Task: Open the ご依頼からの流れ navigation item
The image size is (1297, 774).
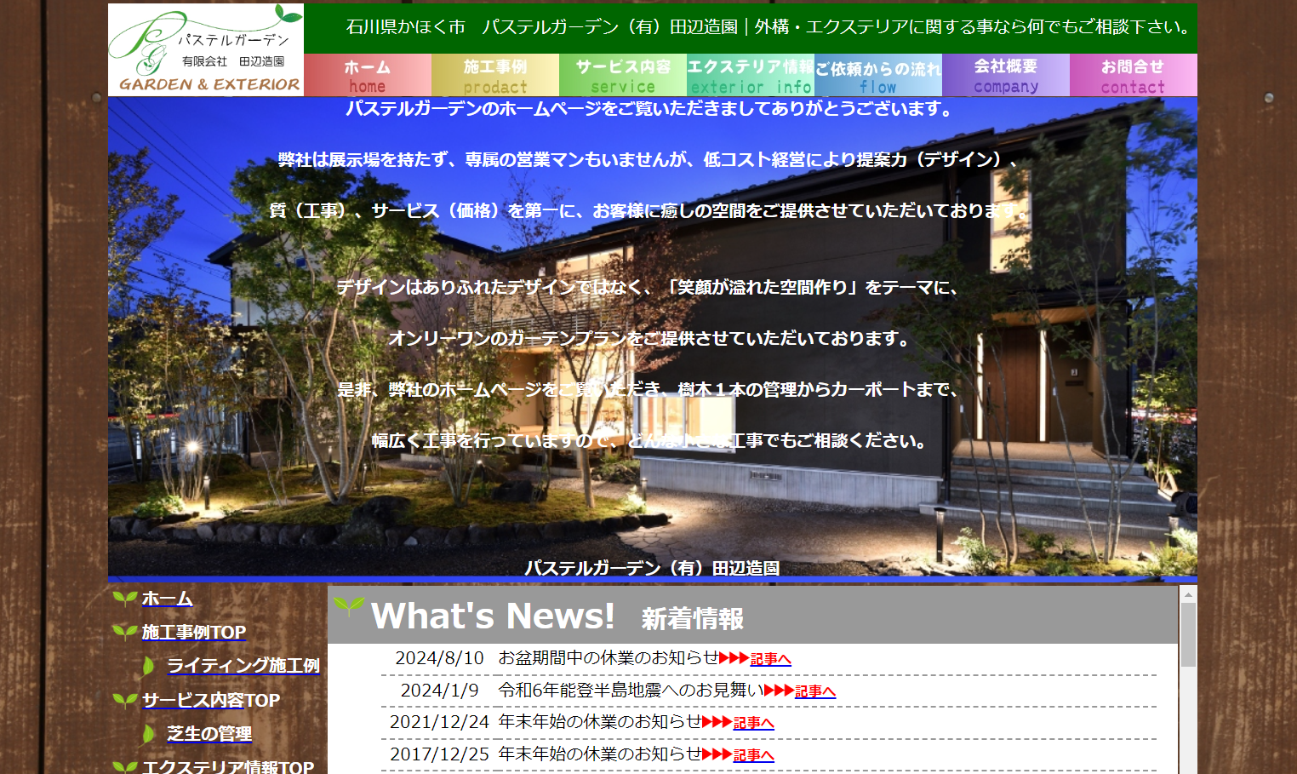Action: pyautogui.click(x=877, y=75)
